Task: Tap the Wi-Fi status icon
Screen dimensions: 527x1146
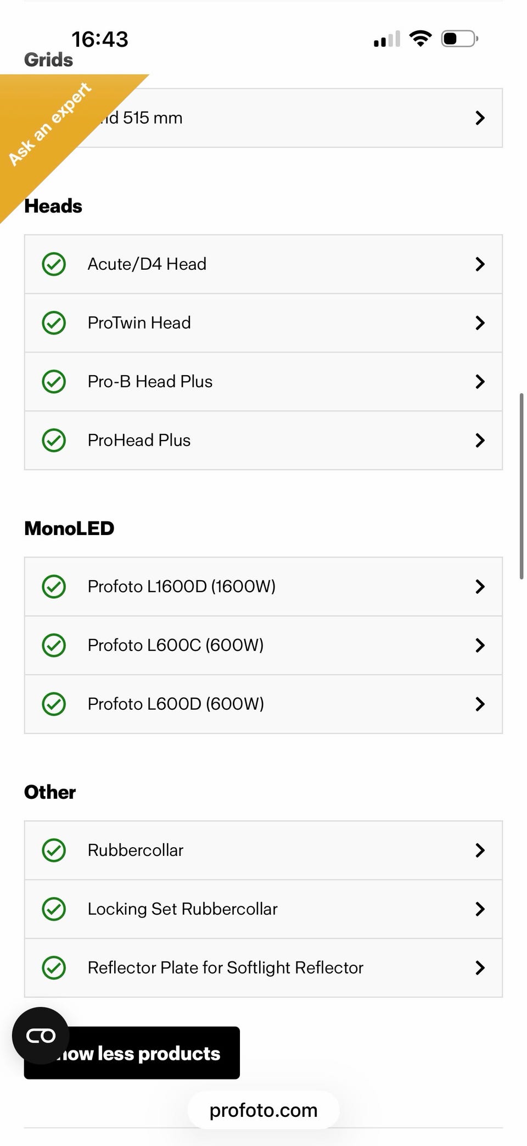Action: 421,38
